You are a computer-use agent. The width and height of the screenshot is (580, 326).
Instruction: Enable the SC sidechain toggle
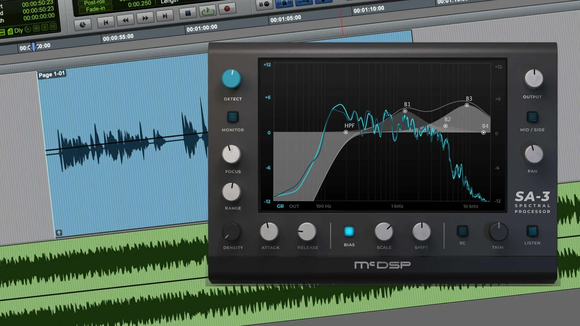(x=462, y=231)
